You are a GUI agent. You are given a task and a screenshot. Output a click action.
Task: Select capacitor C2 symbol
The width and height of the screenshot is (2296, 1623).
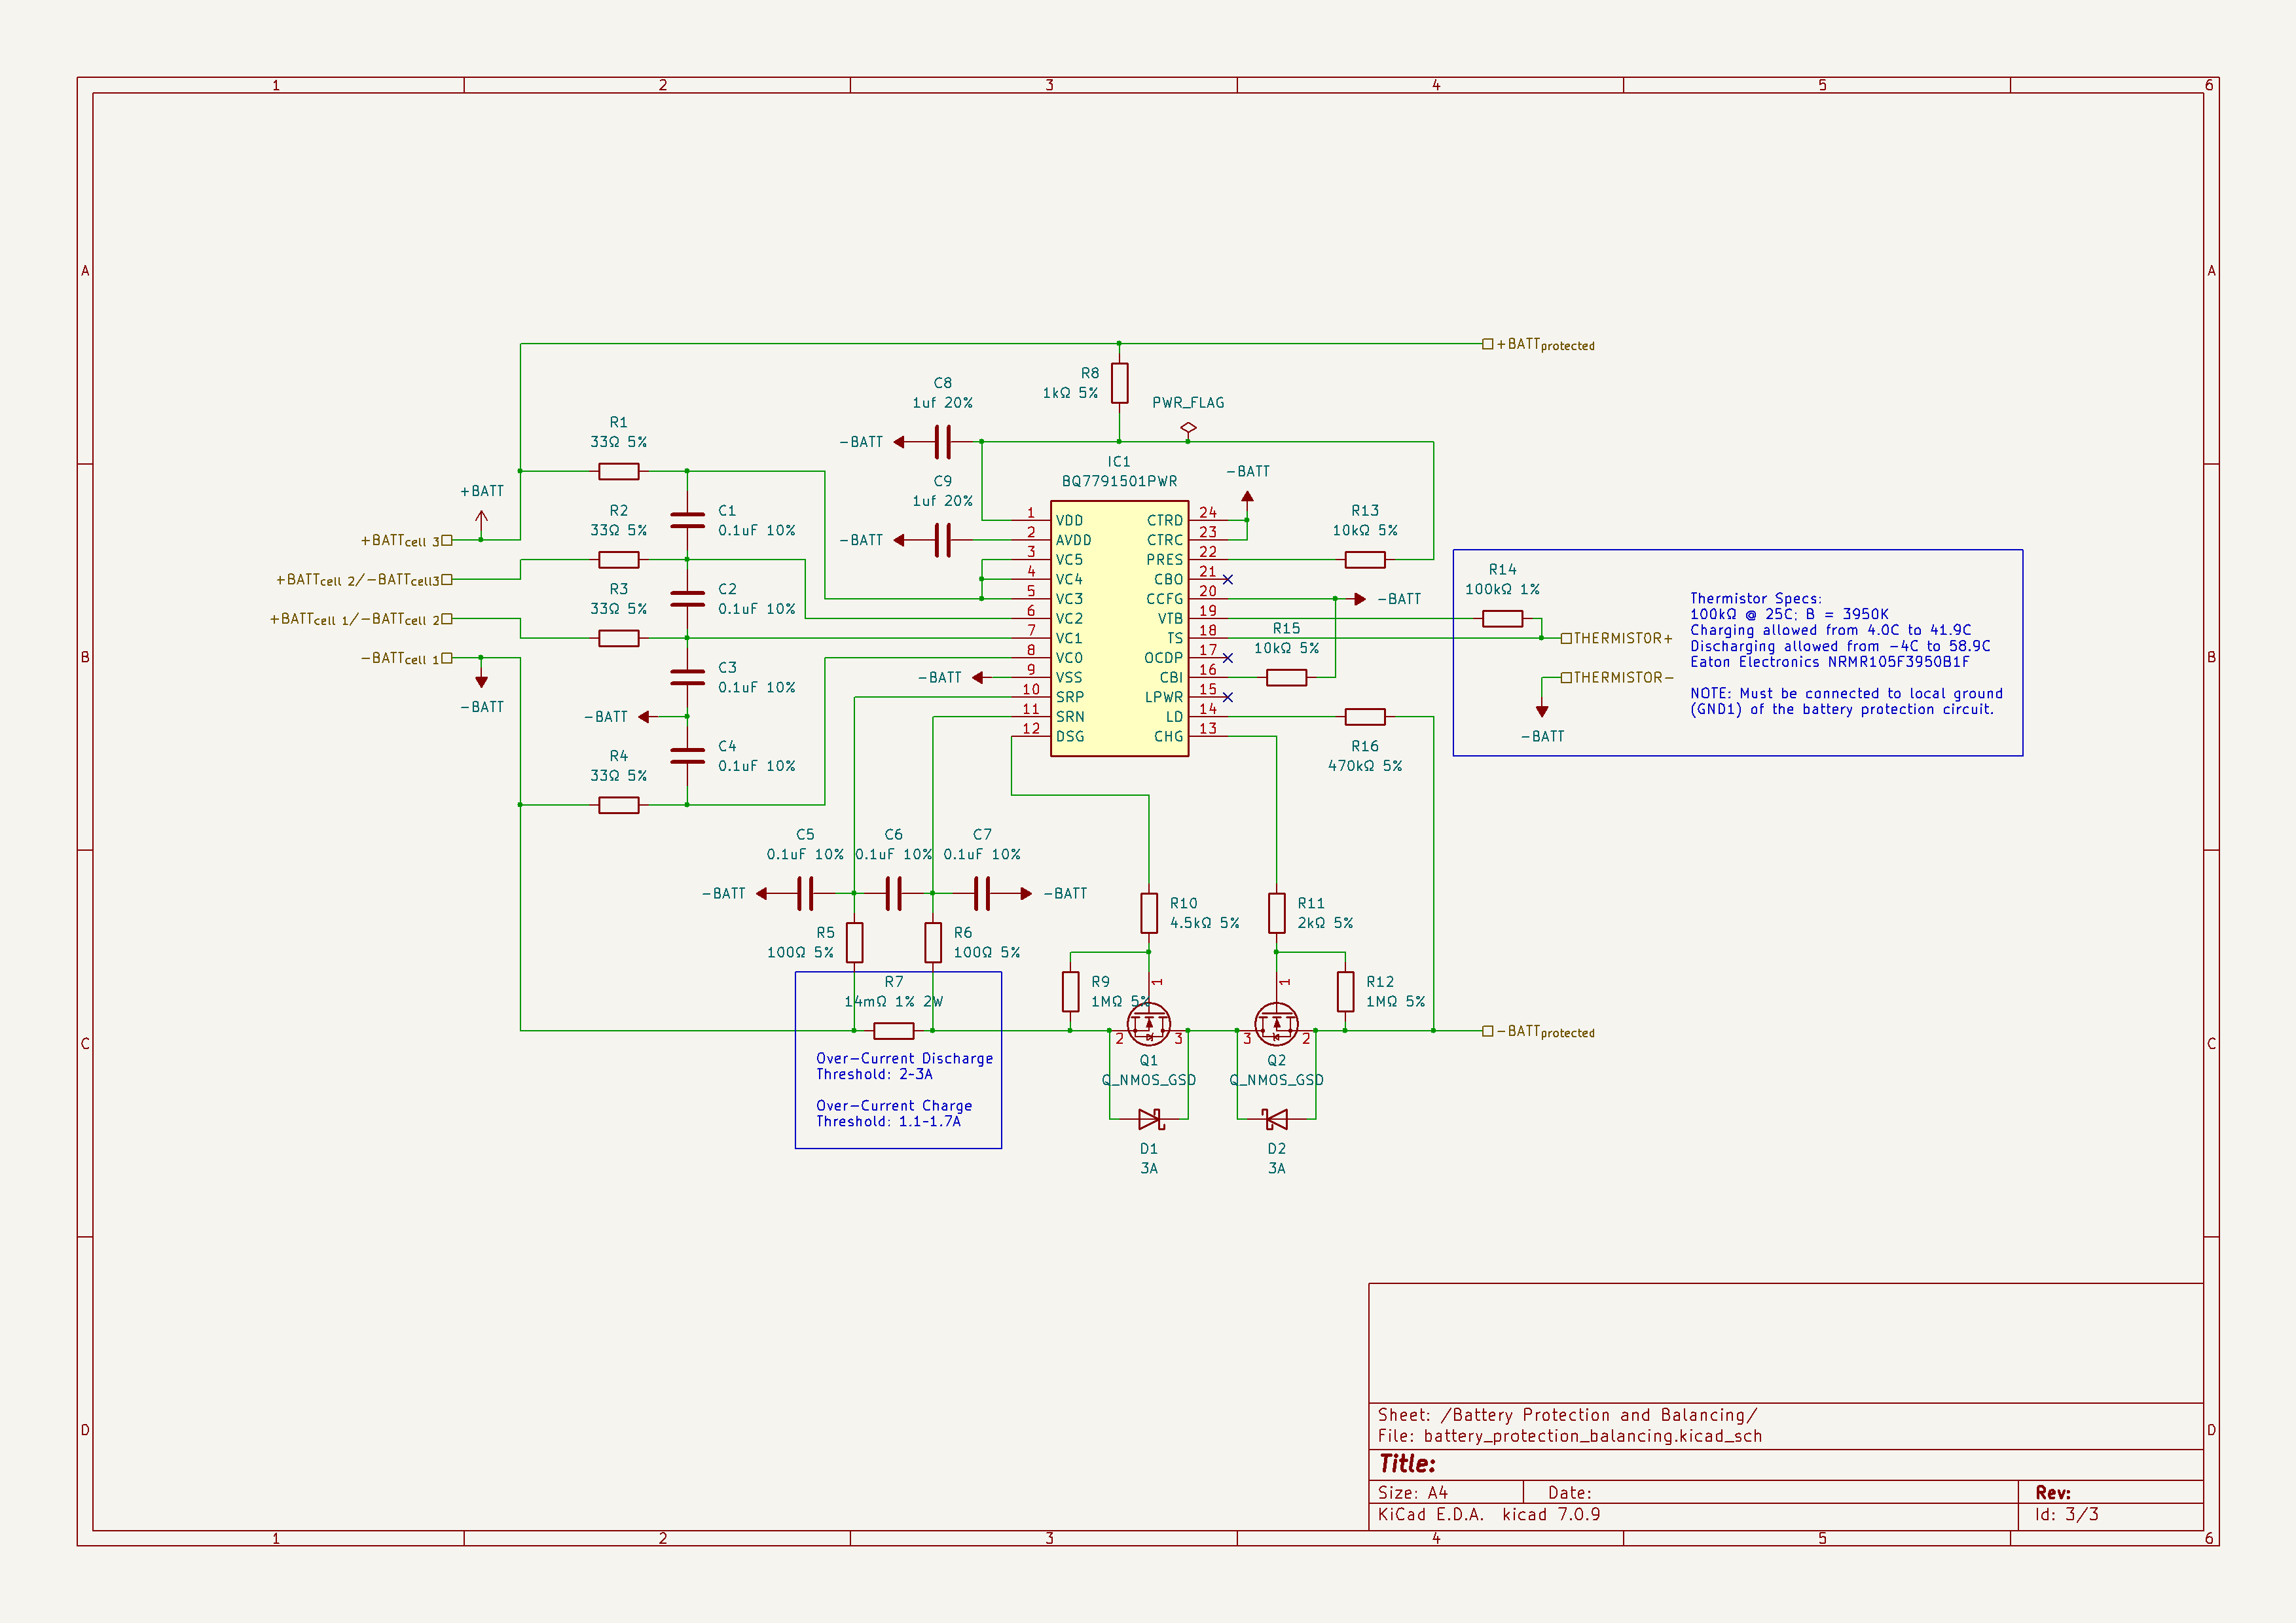687,599
